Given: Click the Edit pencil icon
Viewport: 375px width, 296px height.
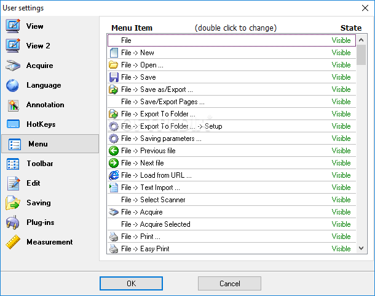Looking at the screenshot, I should click(x=14, y=183).
